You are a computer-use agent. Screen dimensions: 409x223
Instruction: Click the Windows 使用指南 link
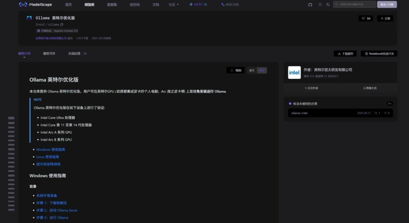click(51, 150)
